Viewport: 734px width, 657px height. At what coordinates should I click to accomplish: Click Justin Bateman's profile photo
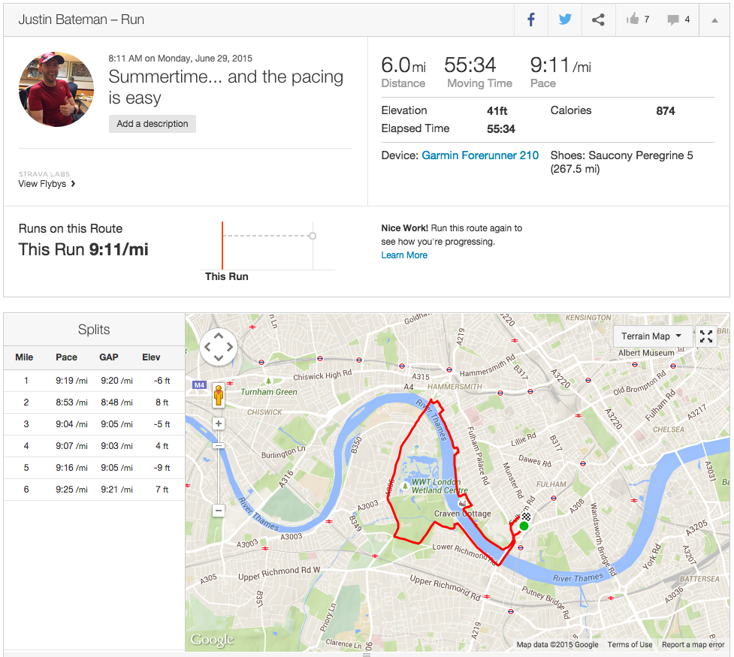click(x=56, y=89)
